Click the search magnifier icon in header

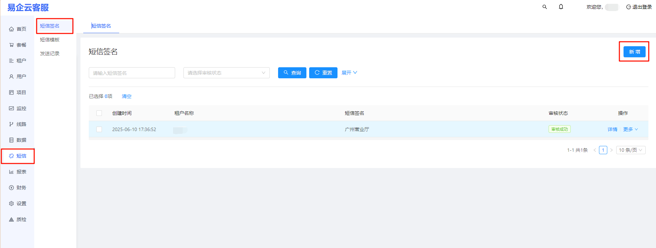pyautogui.click(x=545, y=7)
